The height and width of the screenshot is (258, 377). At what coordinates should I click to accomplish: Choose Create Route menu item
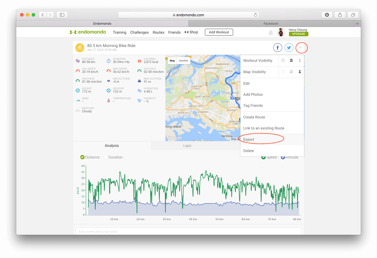(272, 117)
